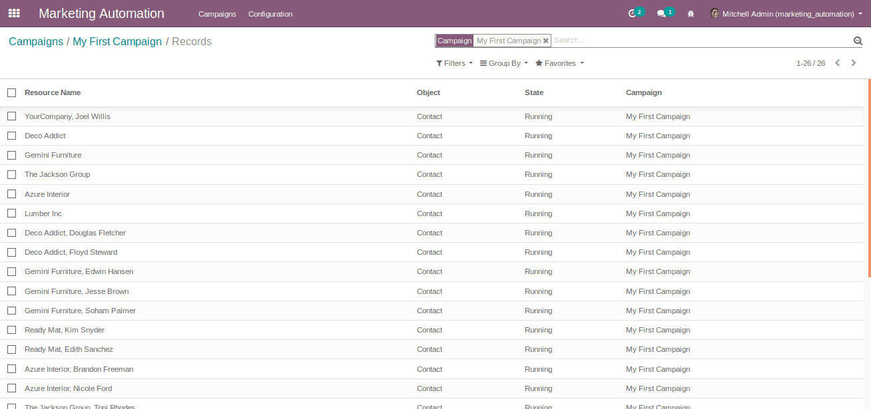871x409 pixels.
Task: Check the Deco Addict row checkbox
Action: coord(12,136)
